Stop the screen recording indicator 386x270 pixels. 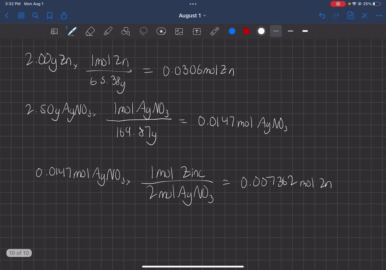coord(337,4)
